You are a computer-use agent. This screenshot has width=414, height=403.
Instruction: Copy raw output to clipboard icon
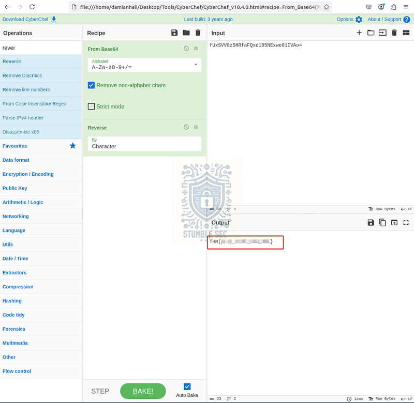(x=382, y=223)
